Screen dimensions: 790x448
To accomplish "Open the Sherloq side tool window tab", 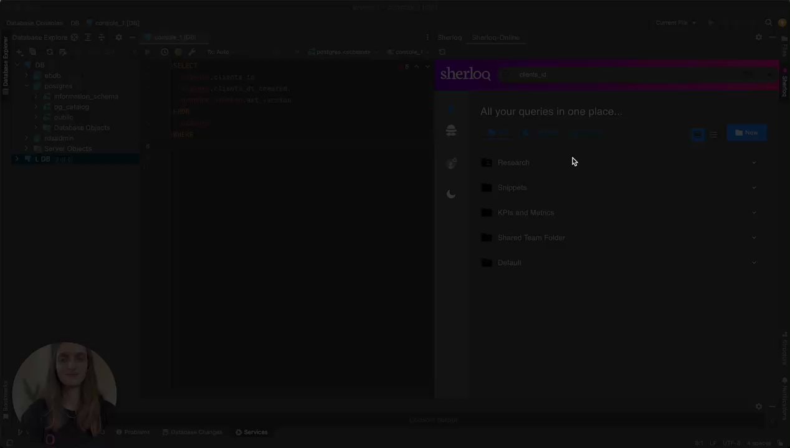I will pos(784,83).
